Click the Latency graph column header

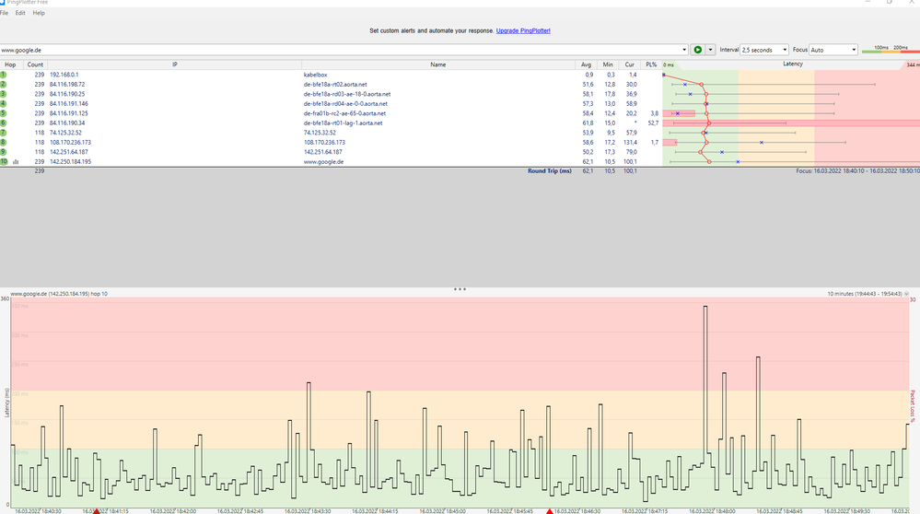(x=792, y=64)
